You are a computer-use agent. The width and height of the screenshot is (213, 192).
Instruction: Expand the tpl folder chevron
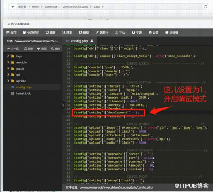[8, 75]
